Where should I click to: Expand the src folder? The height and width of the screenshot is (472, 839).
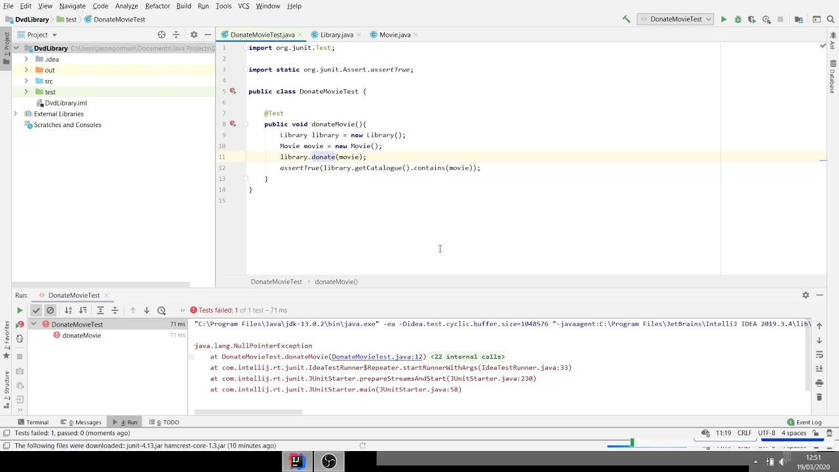pos(26,81)
